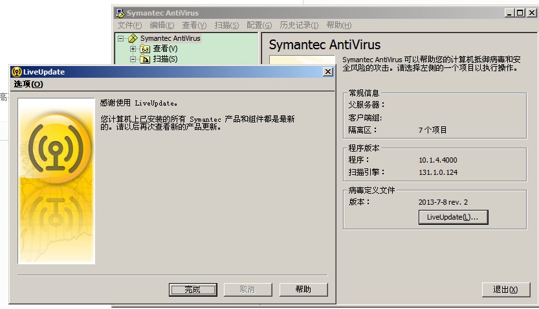This screenshot has height=309, width=539.
Task: Open the 配置(G) menu
Action: 259,25
